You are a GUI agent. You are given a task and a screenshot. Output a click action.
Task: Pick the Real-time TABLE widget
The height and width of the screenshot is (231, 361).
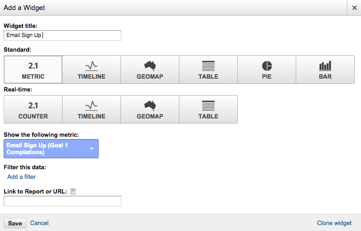[209, 109]
